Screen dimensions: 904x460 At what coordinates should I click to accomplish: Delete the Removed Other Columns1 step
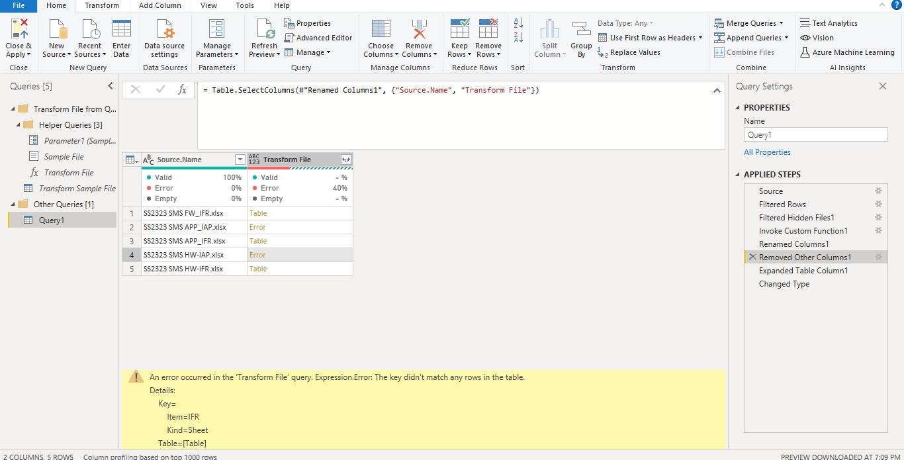[752, 257]
